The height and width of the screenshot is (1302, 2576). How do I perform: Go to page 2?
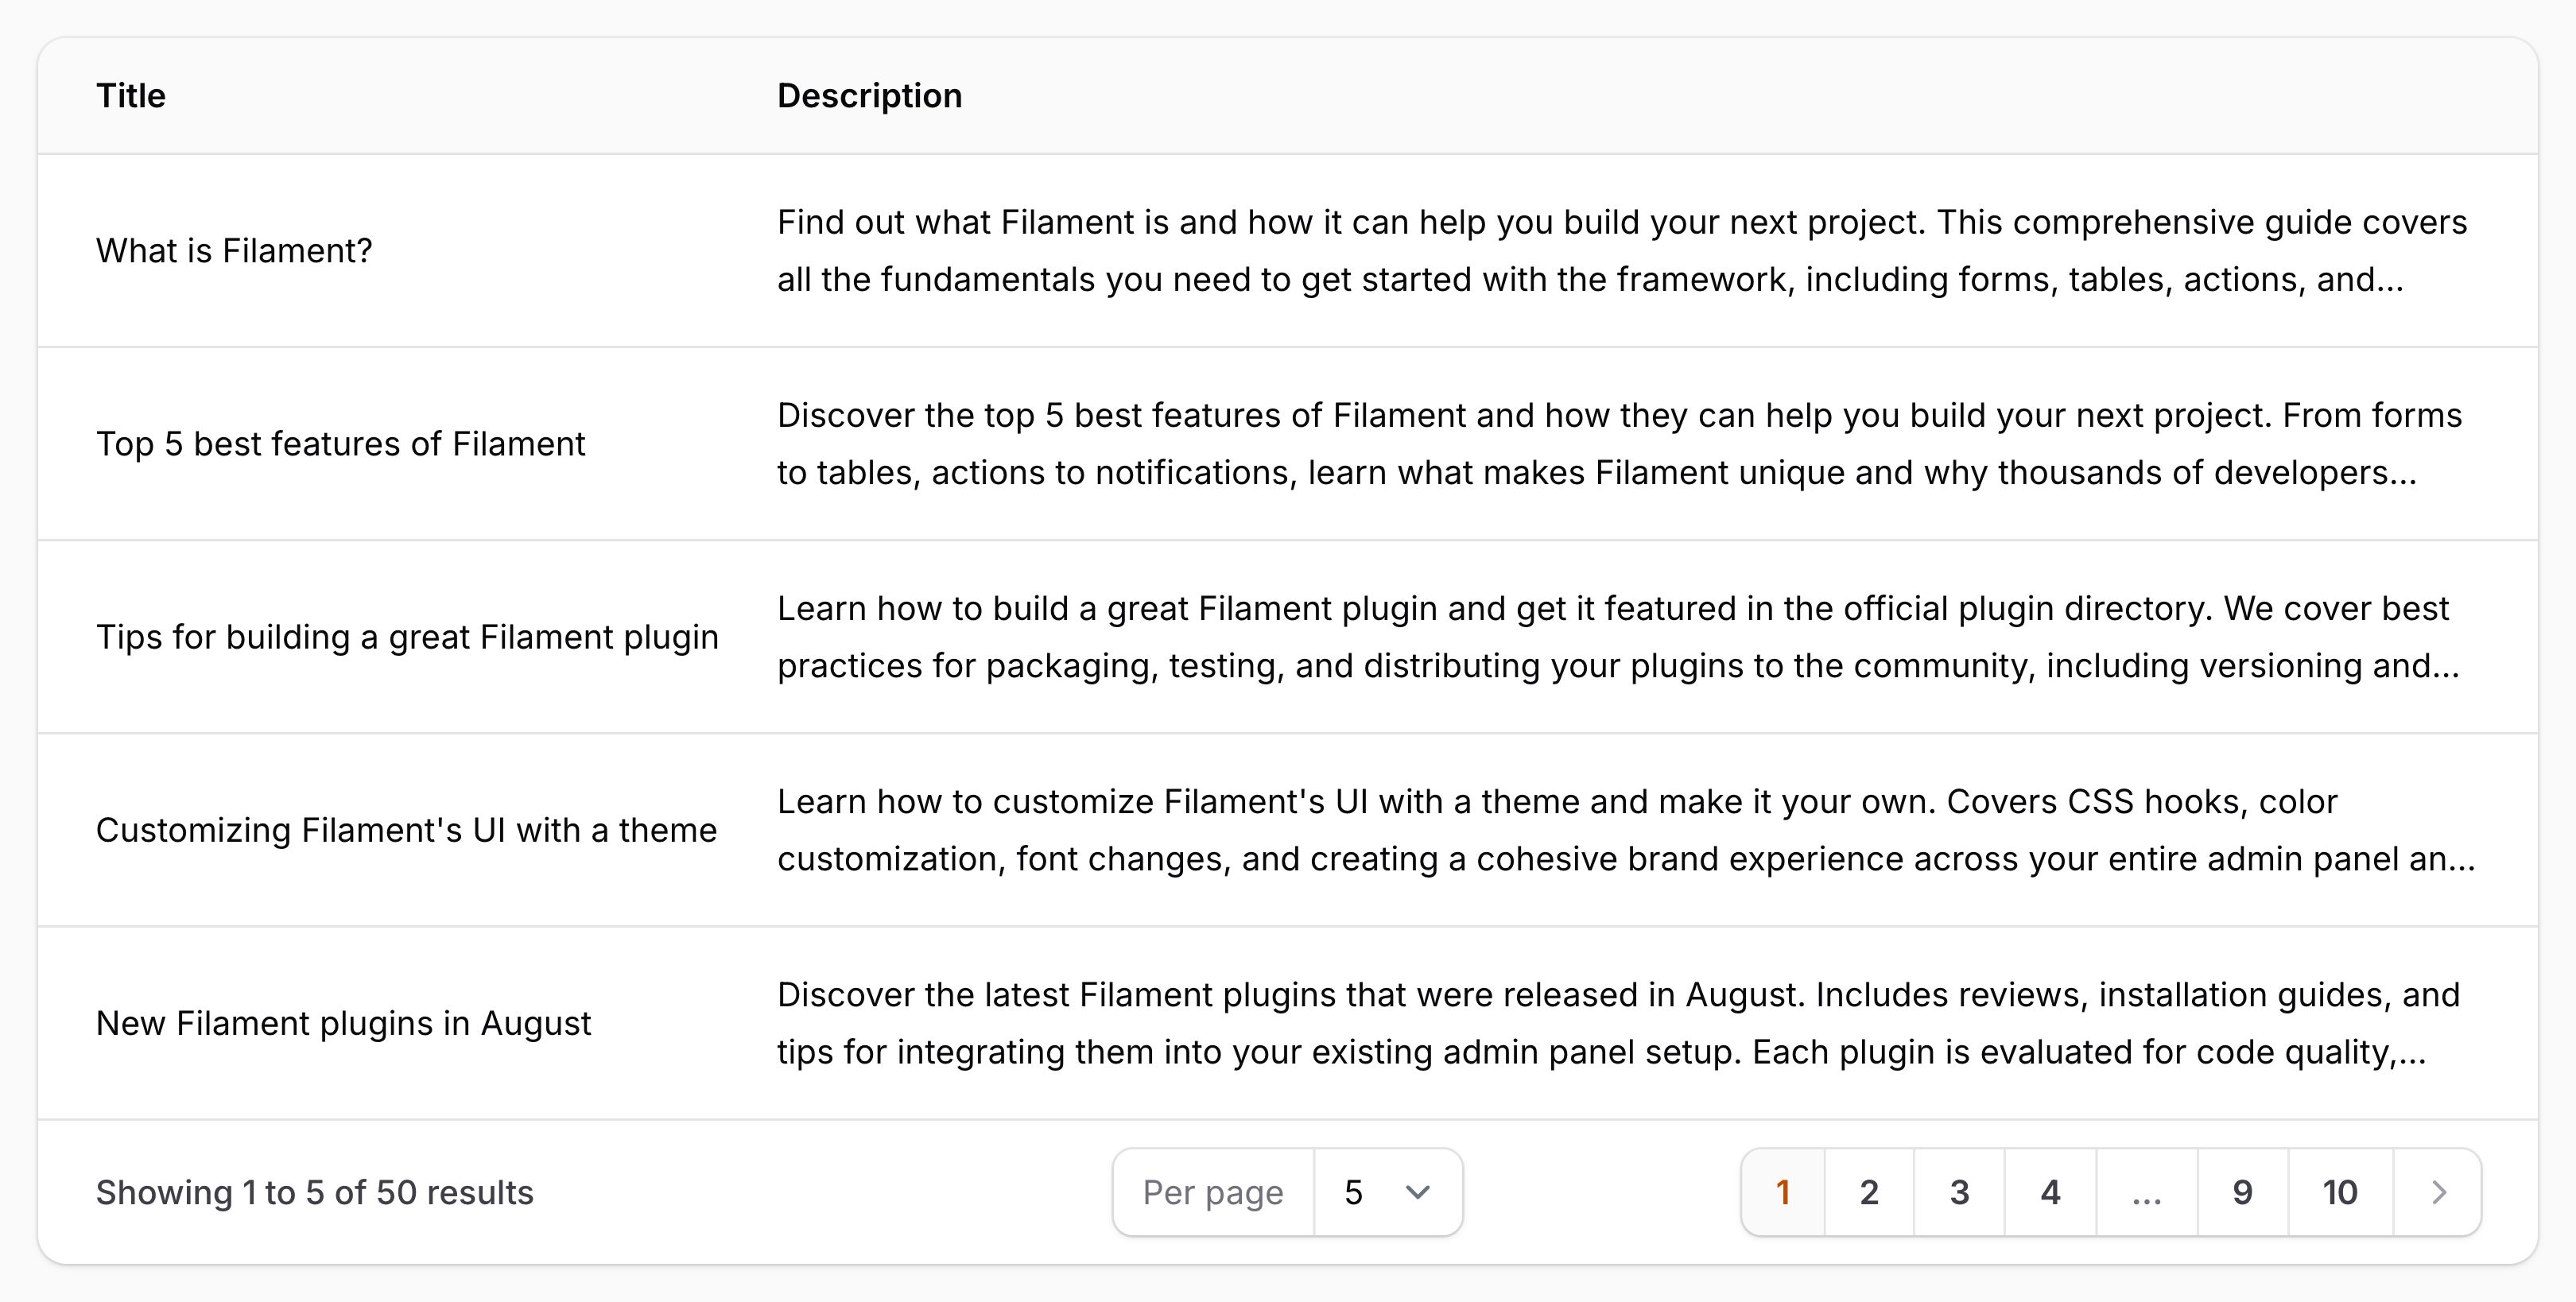(1869, 1192)
